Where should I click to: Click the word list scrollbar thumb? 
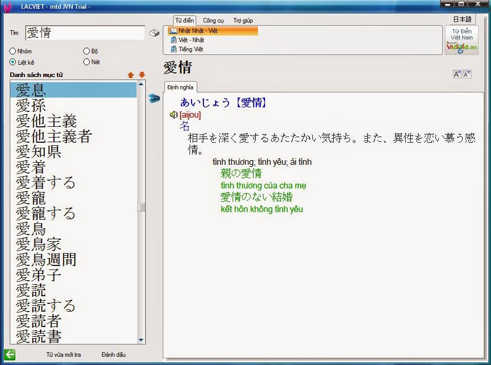pos(141,207)
